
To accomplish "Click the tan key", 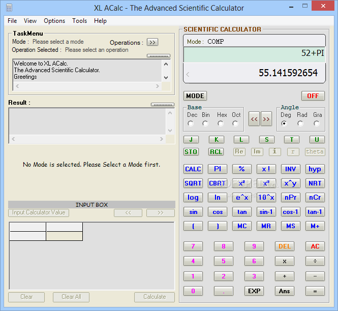I will [241, 212].
